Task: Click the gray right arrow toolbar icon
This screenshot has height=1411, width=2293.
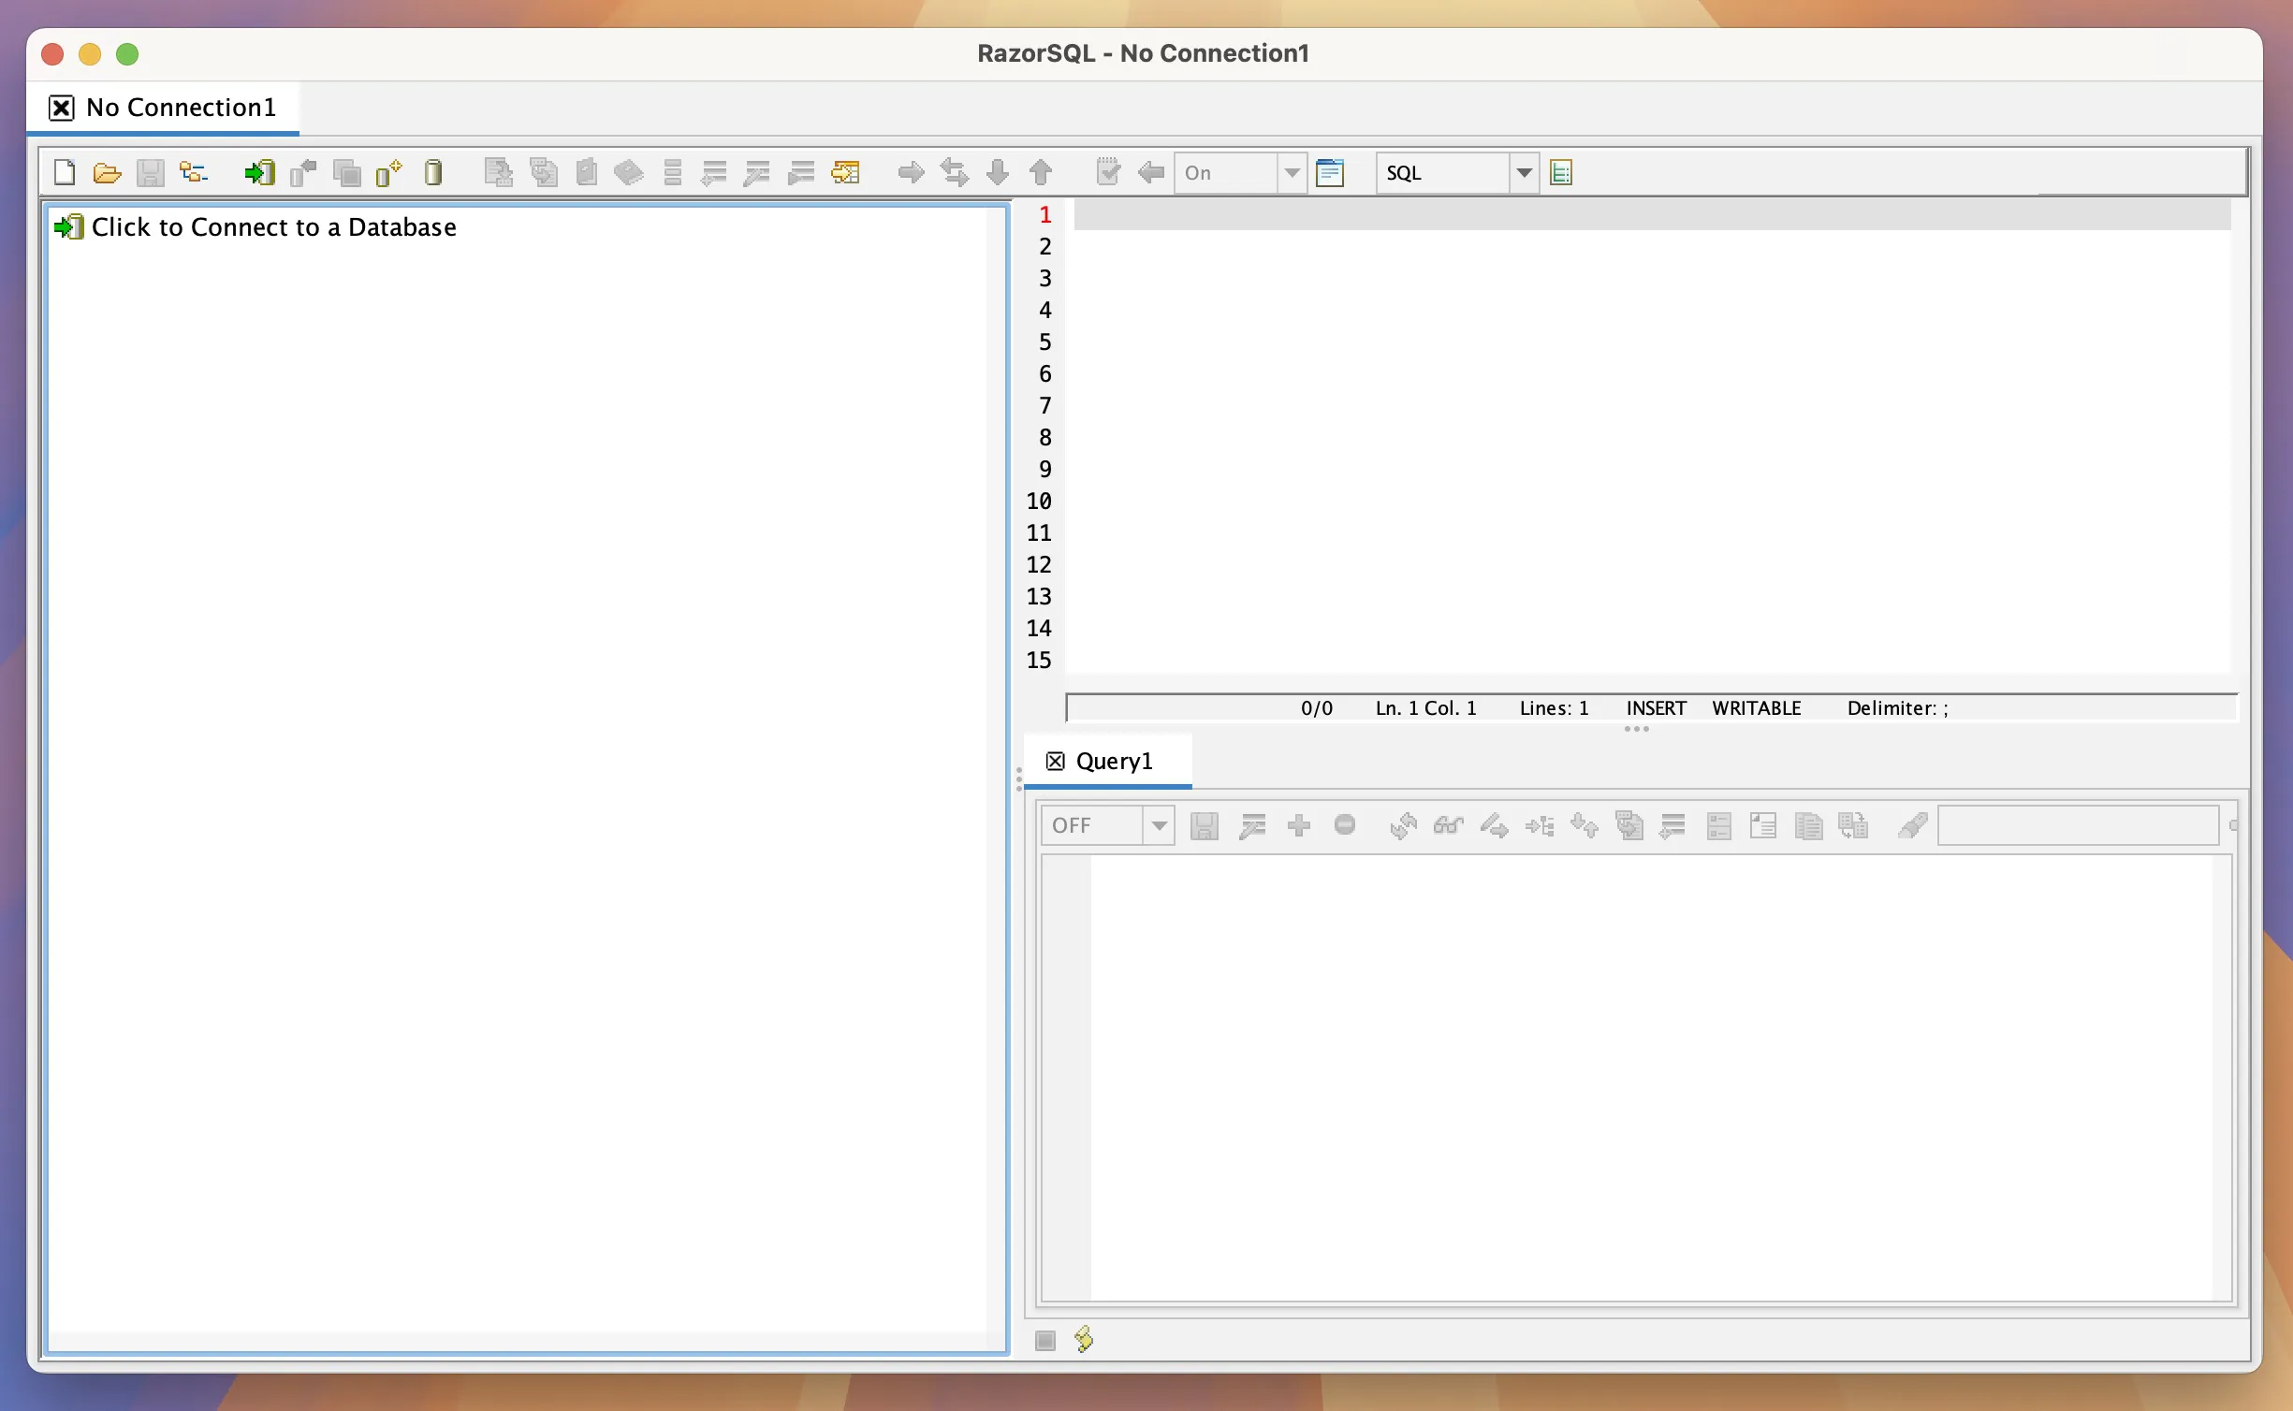Action: tap(911, 172)
